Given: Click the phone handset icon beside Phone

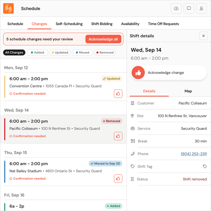Looking at the screenshot, I should click(133, 154).
